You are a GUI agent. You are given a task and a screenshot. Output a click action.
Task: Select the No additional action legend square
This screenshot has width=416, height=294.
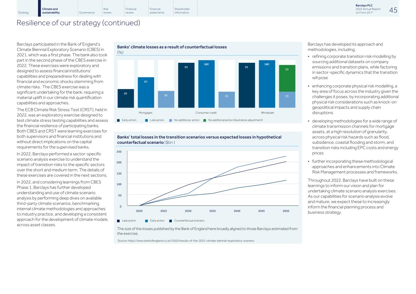tap(171, 120)
